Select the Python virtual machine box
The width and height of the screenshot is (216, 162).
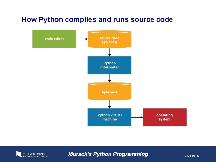[x=109, y=117]
